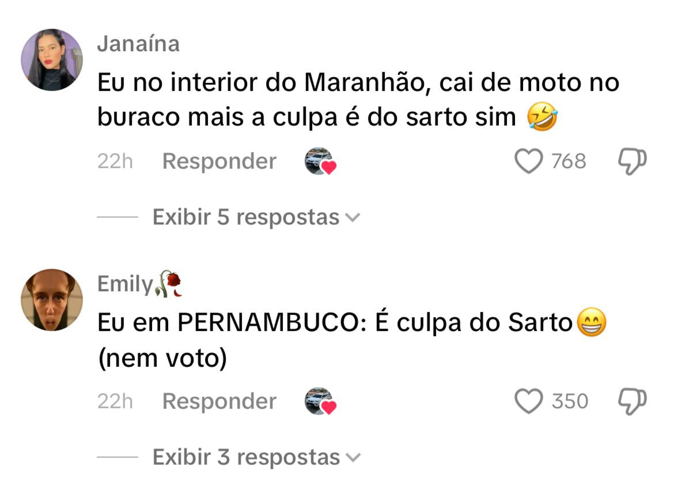
Task: Click the chevron arrow after '3 respostas'
Action: click(x=353, y=458)
